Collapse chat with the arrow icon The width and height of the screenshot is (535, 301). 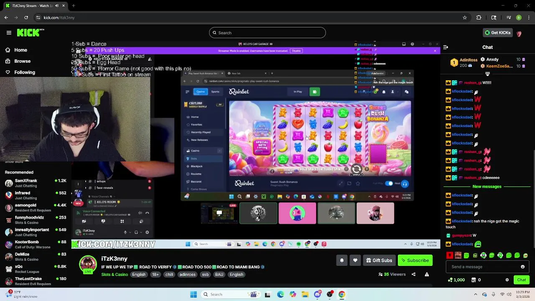tap(446, 47)
